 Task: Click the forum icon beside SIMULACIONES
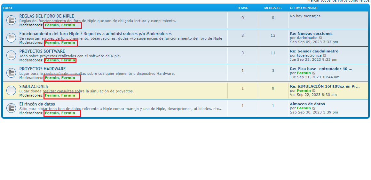(x=11, y=90)
